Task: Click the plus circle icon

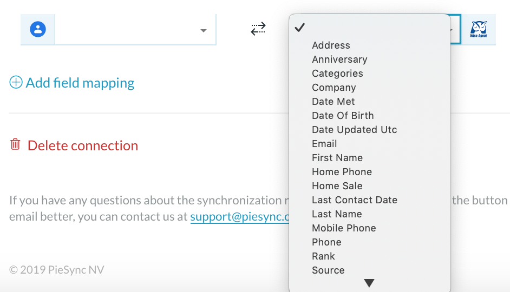Action: 16,82
